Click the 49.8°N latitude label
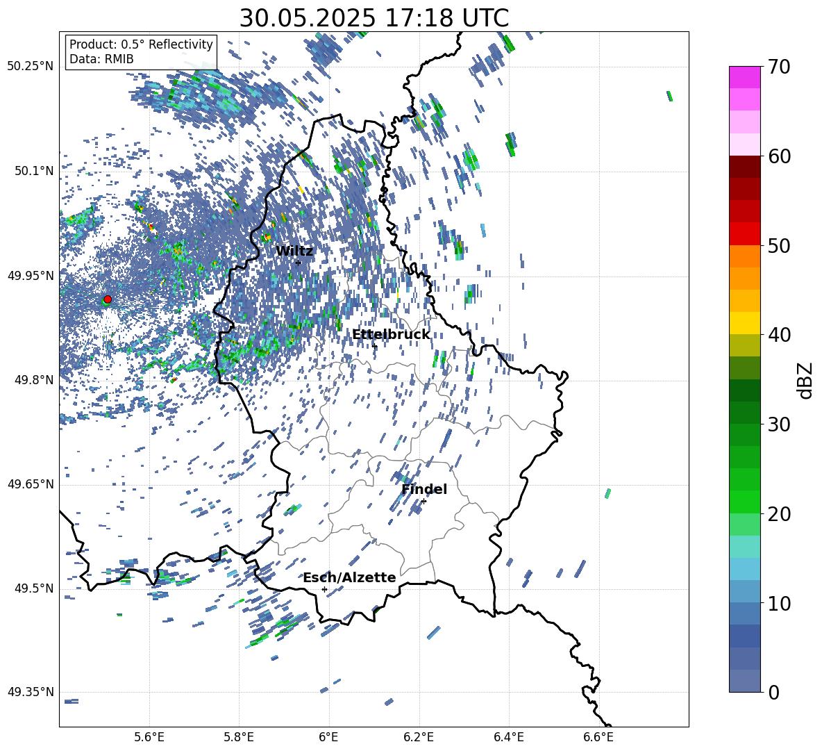This screenshot has width=822, height=751. coord(34,380)
